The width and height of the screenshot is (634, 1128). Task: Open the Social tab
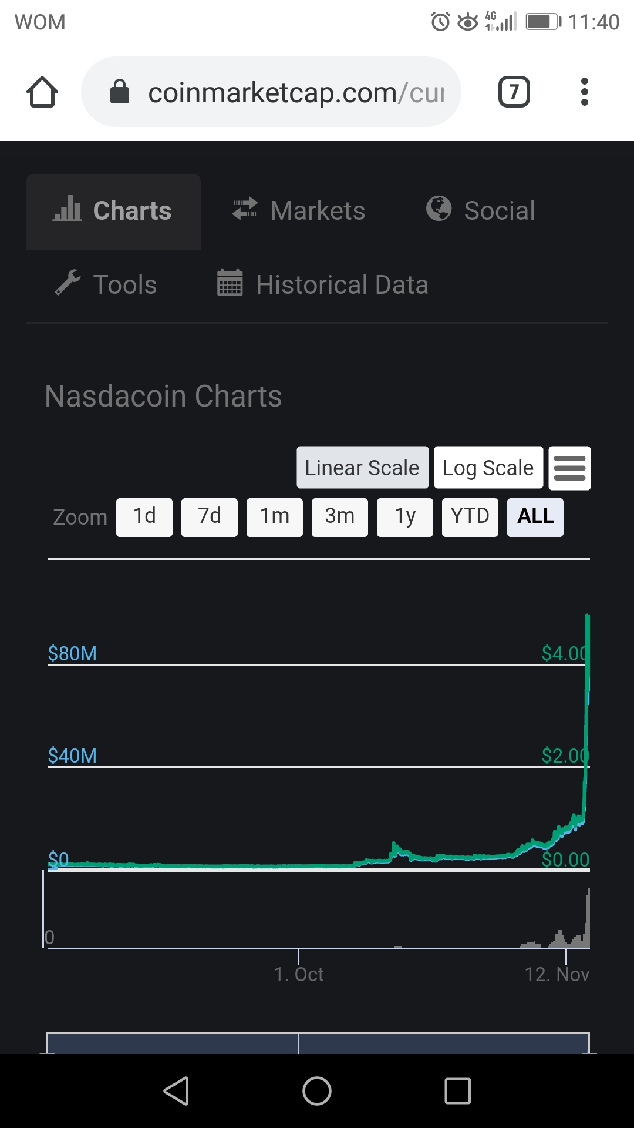tap(481, 211)
